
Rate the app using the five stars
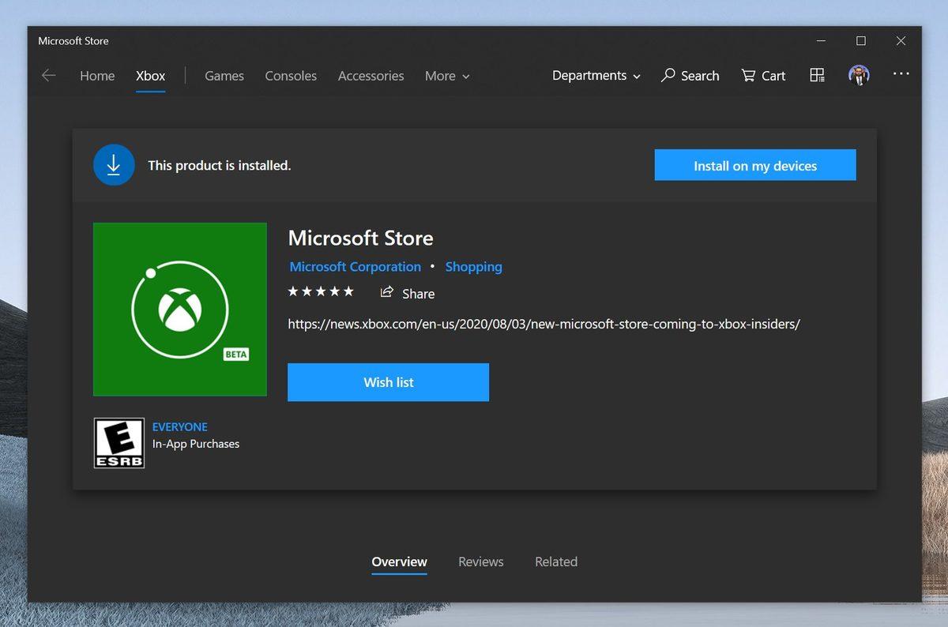321,291
